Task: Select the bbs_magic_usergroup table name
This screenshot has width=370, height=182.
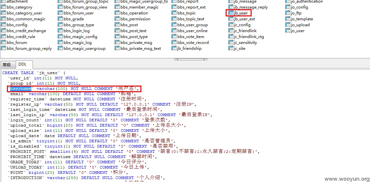Action: (x=85, y=49)
